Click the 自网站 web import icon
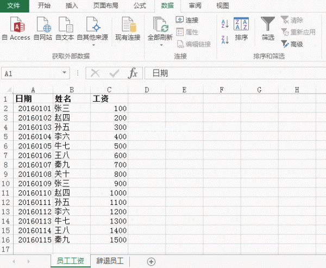 pyautogui.click(x=43, y=26)
